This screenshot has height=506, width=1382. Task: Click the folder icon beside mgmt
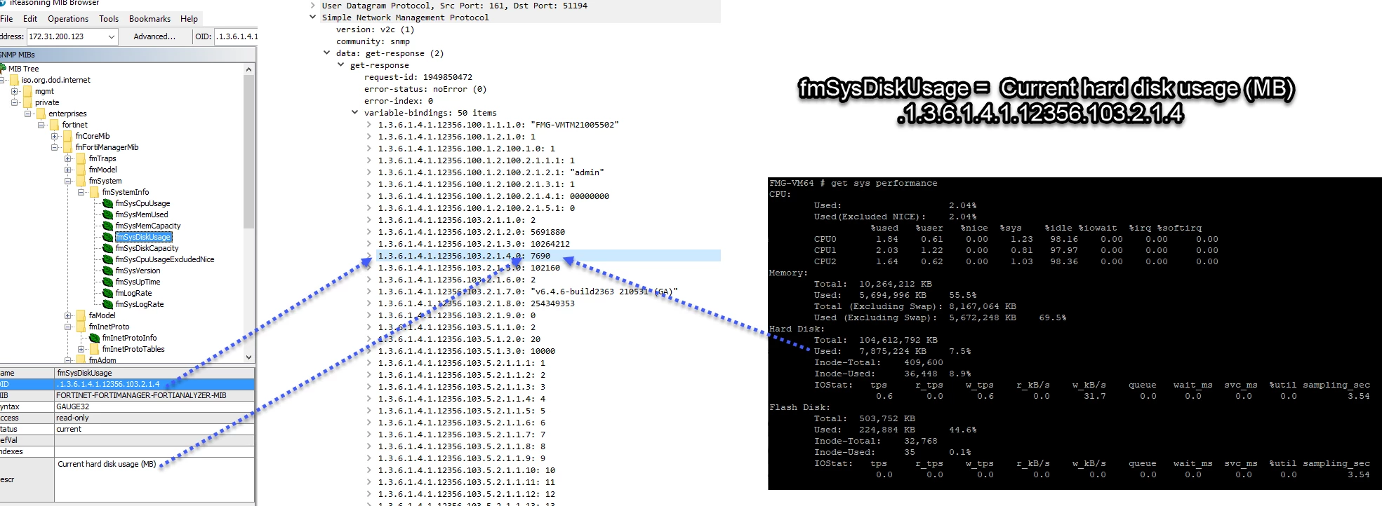click(x=27, y=92)
